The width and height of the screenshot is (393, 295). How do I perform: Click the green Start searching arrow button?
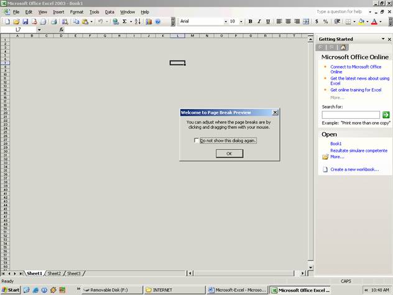pos(386,115)
